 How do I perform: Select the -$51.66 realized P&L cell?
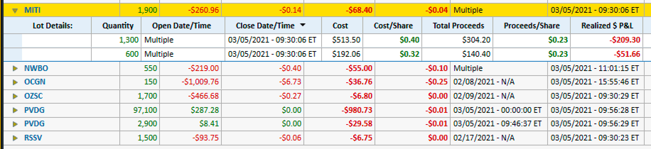626,54
